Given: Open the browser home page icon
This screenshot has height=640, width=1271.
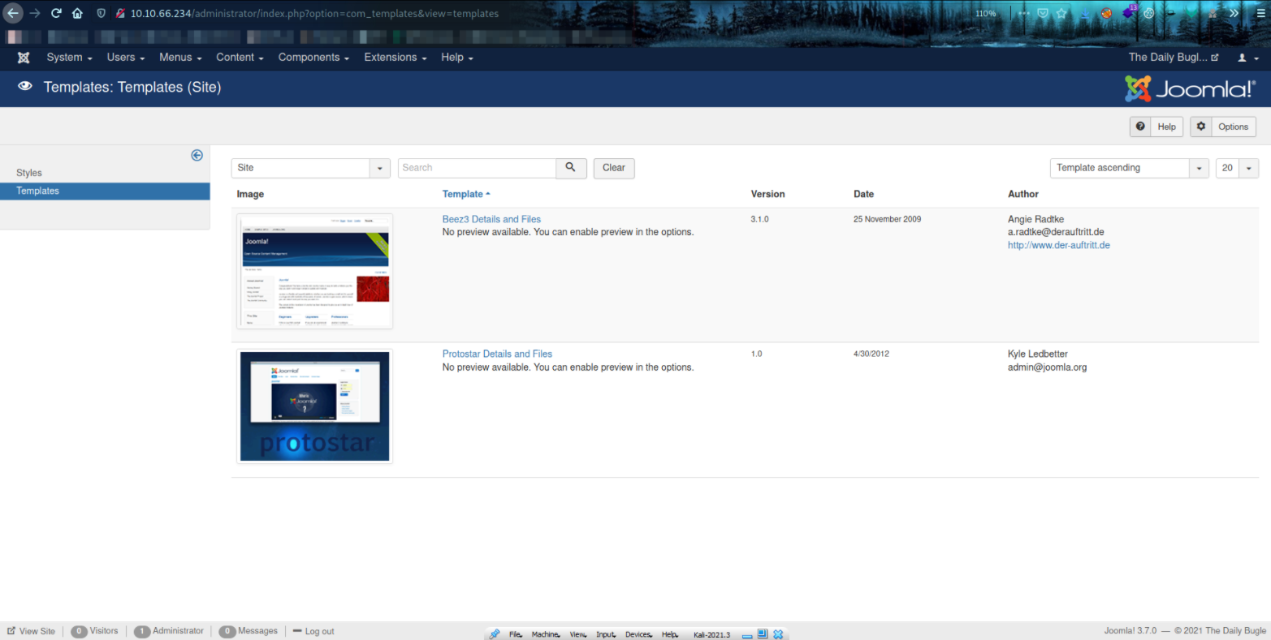Looking at the screenshot, I should (x=77, y=13).
